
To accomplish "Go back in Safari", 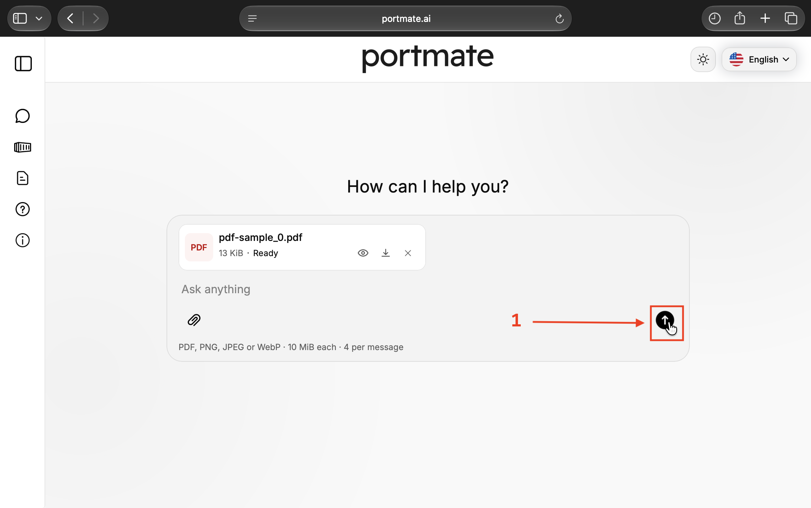I will [x=70, y=18].
